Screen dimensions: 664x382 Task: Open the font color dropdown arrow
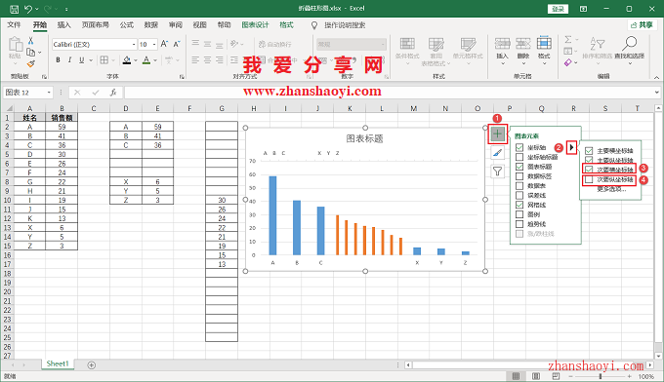click(x=155, y=60)
